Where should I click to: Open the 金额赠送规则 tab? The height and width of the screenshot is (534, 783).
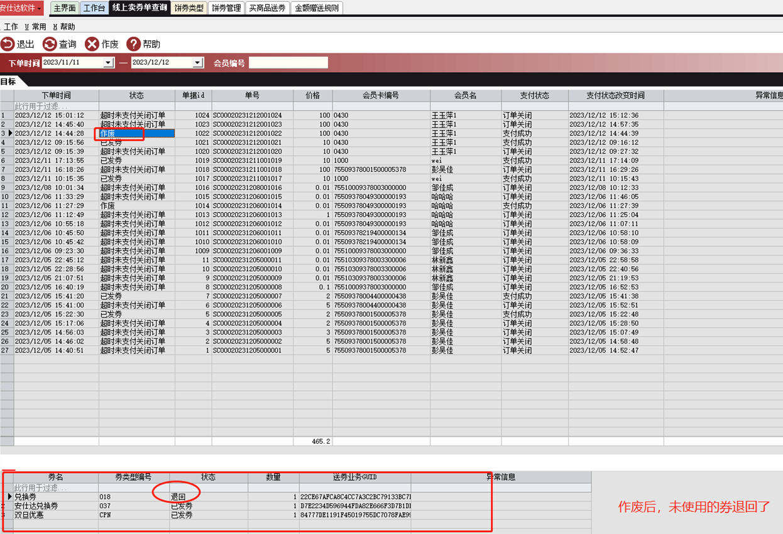317,8
